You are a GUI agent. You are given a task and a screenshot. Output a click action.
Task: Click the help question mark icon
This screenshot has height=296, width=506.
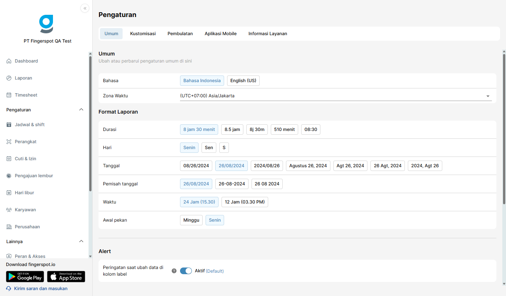click(x=174, y=271)
